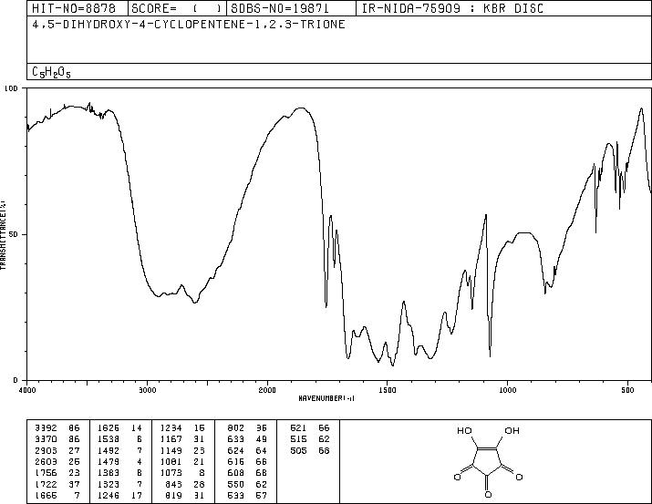Click the 2000 label on the wavenumber axis

click(267, 390)
